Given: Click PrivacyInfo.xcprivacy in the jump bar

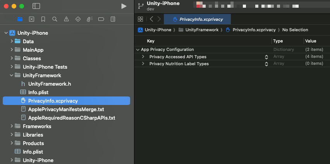Looking at the screenshot, I should pyautogui.click(x=254, y=30).
